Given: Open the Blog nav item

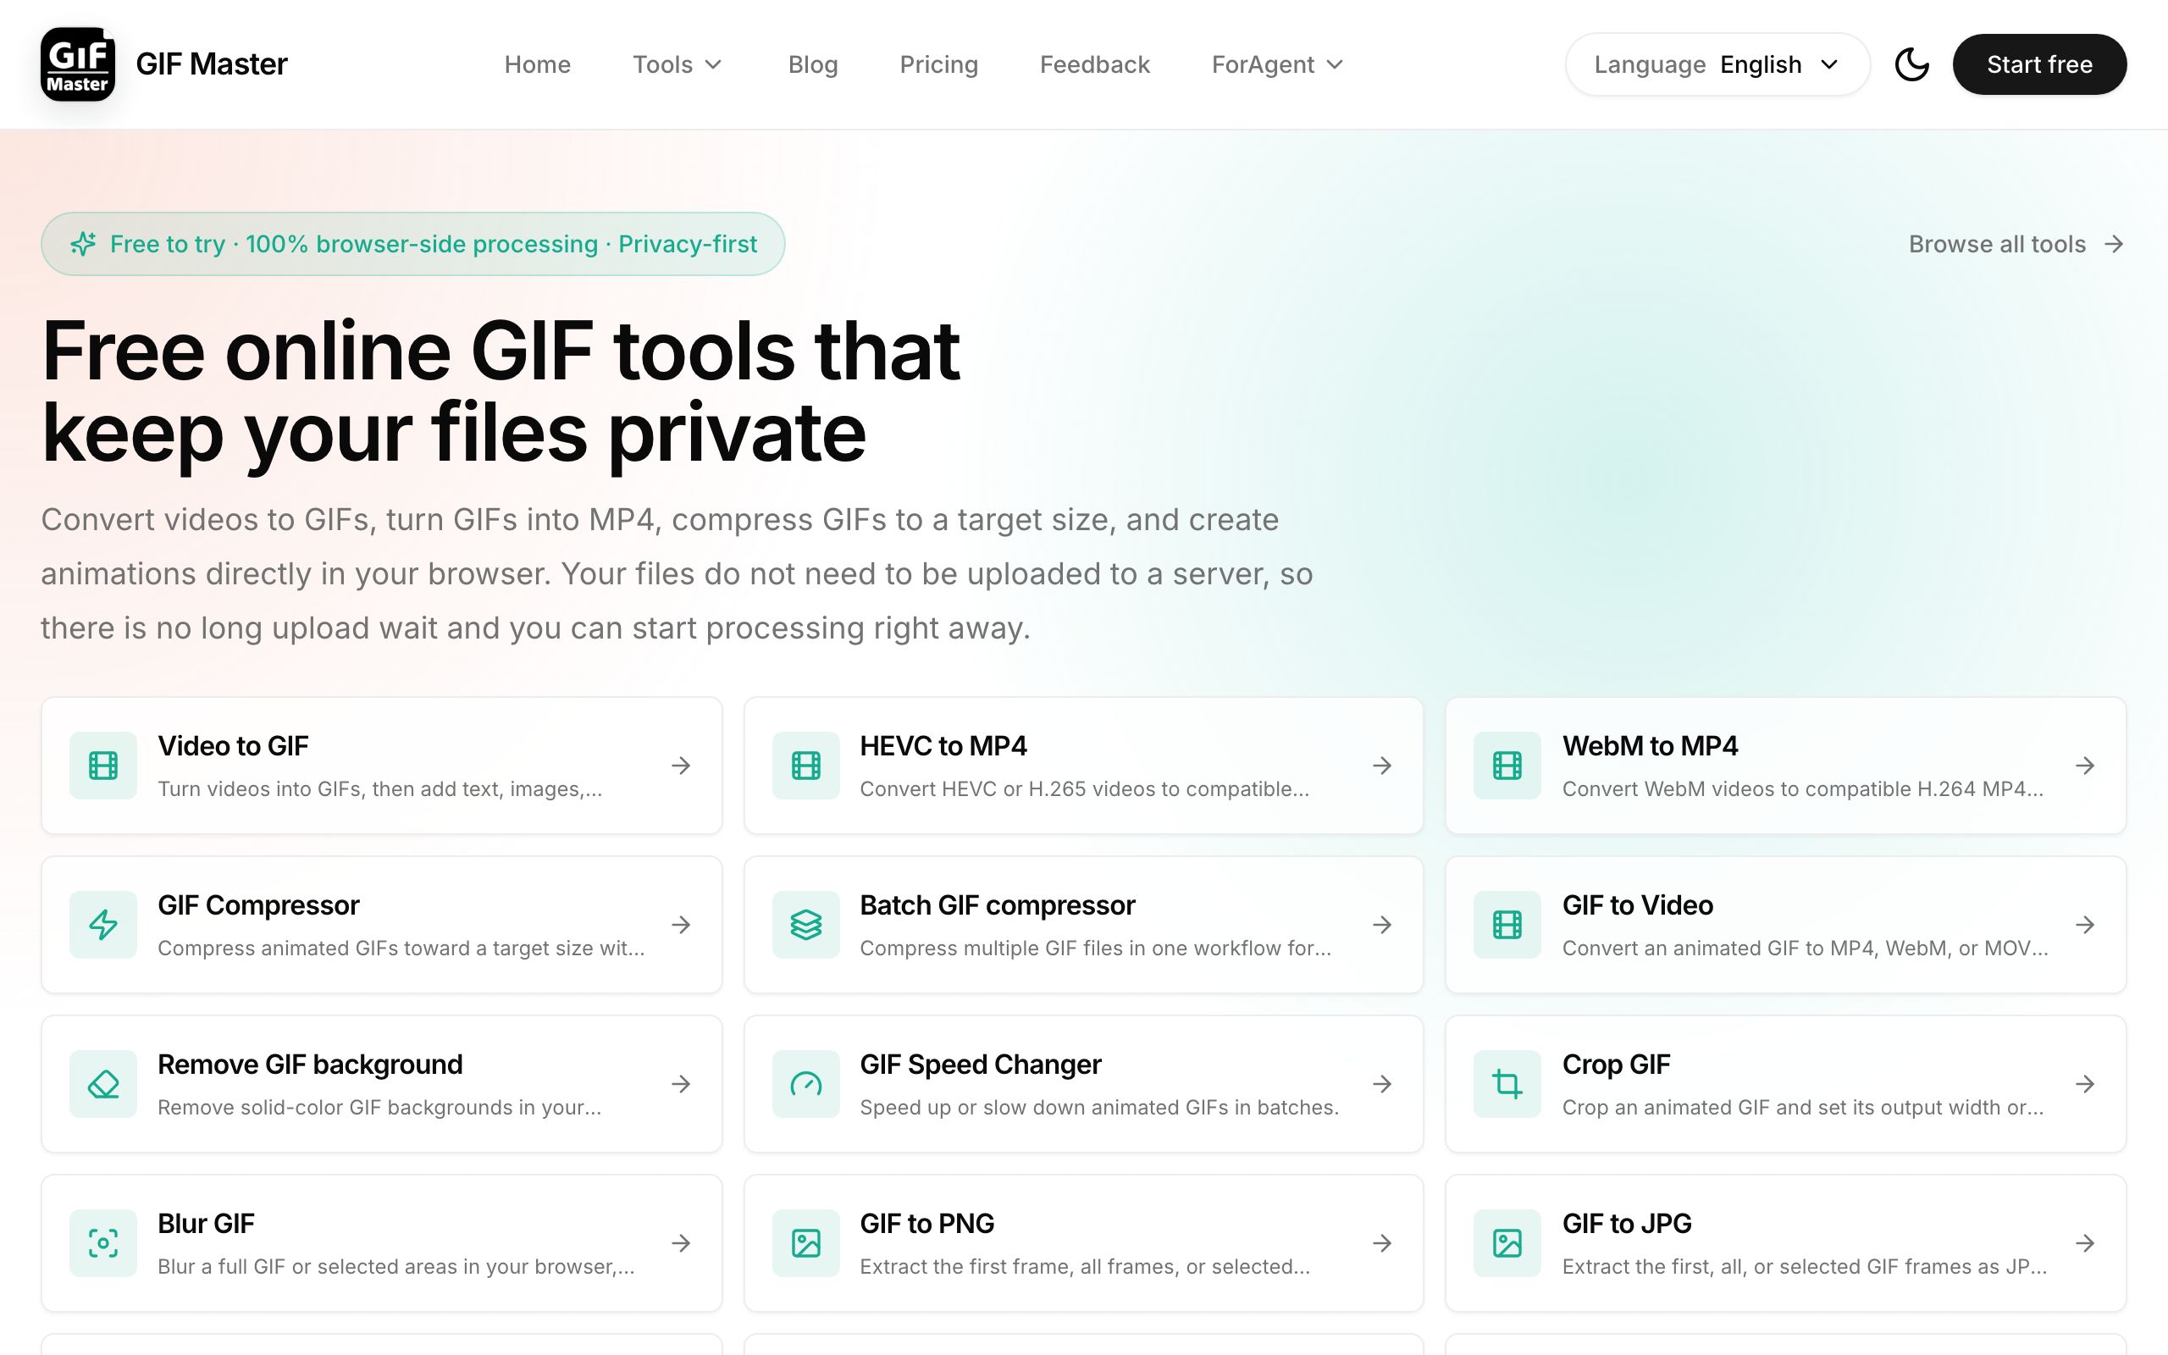Looking at the screenshot, I should tap(812, 64).
